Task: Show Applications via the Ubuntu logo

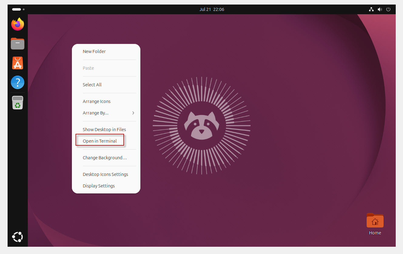Action: (18, 237)
